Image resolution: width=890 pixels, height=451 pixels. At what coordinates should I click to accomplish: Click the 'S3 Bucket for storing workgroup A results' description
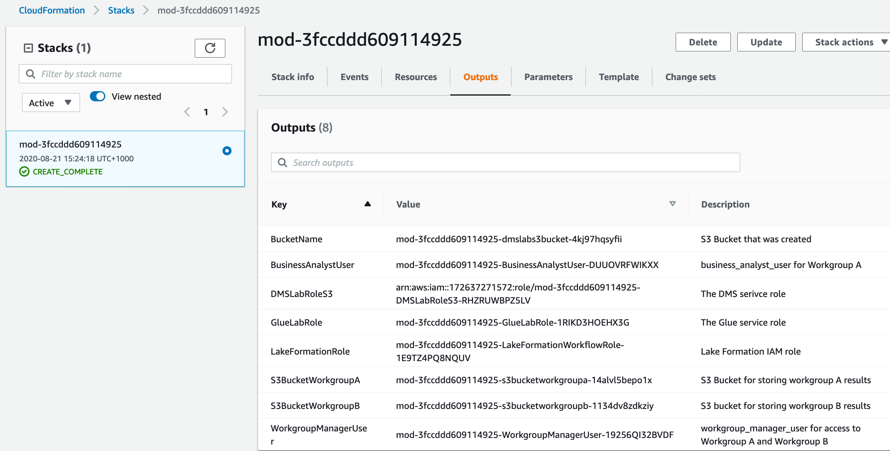786,380
